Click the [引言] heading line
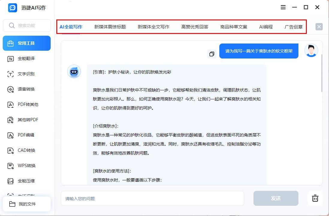Screen dimensions: 329x216 pyautogui.click(x=132, y=72)
